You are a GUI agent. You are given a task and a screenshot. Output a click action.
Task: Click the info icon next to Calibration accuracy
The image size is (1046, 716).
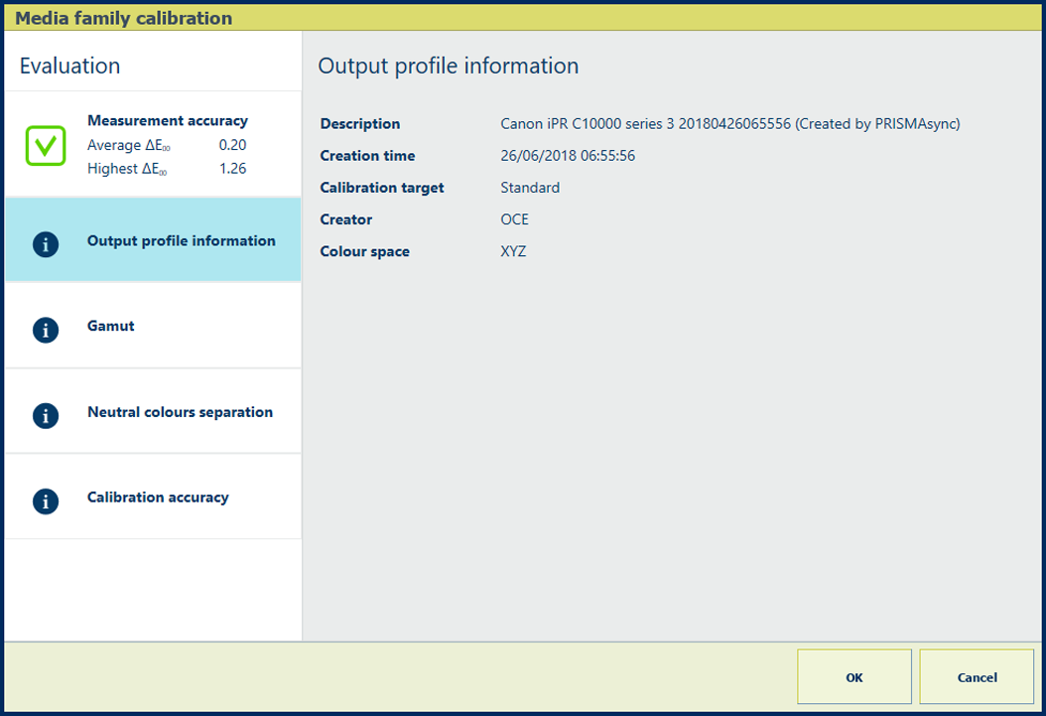click(46, 501)
